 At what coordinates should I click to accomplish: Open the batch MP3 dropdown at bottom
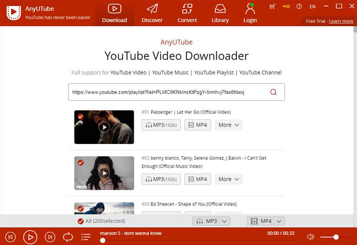[211, 221]
